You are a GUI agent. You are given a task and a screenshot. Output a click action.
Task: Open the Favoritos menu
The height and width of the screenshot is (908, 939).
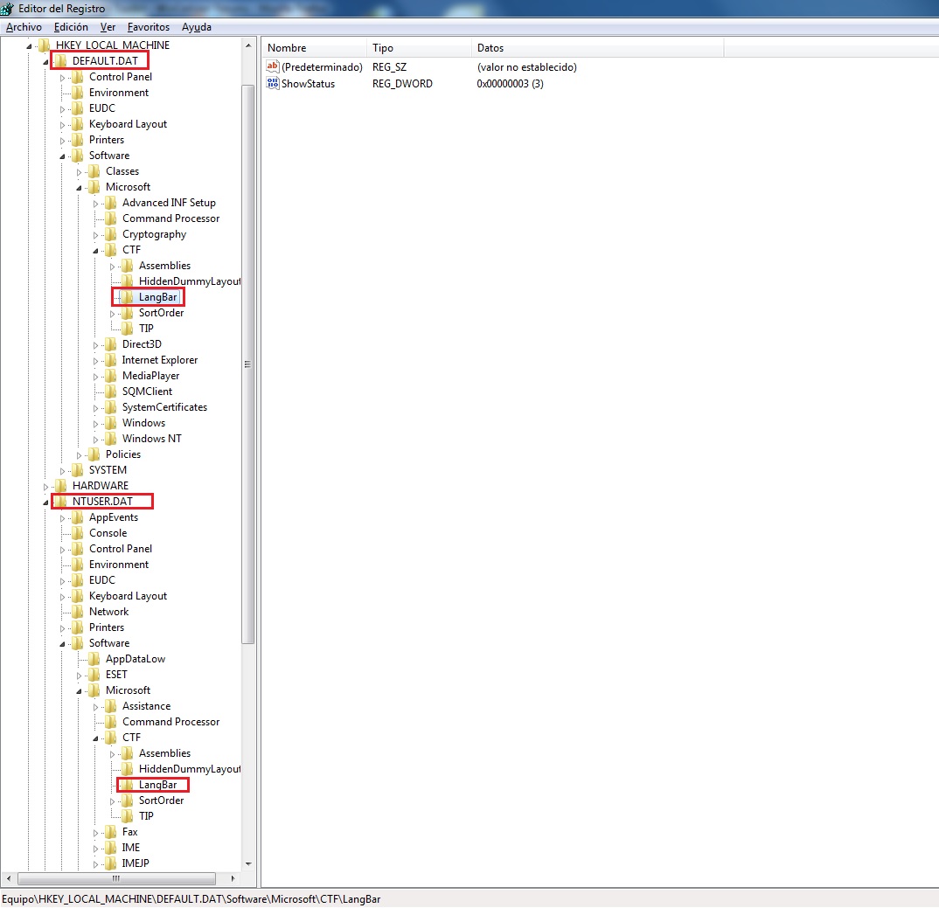click(x=149, y=27)
